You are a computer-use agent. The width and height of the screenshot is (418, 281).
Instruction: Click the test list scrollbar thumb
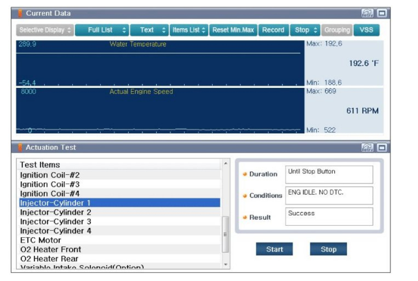[225, 234]
